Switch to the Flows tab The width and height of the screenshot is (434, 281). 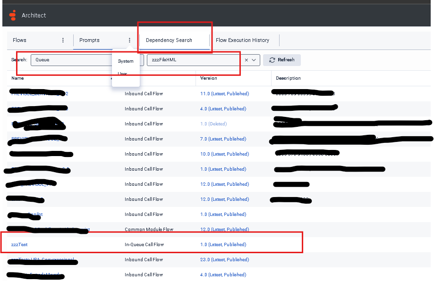[20, 41]
